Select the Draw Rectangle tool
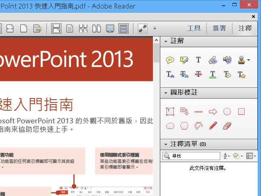This screenshot has height=196, width=261. (x=241, y=111)
